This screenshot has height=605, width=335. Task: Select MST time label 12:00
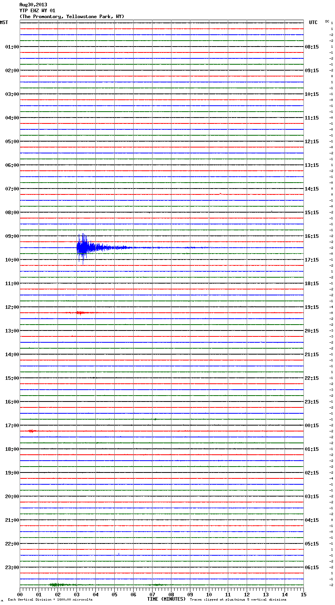click(x=12, y=307)
